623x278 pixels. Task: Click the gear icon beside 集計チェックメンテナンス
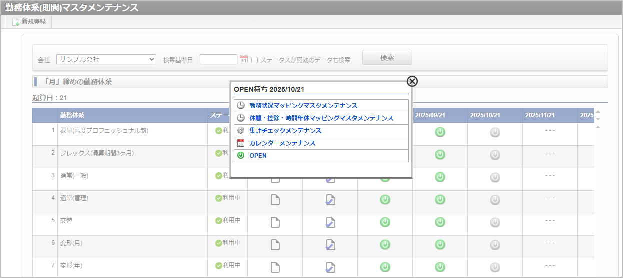click(x=241, y=130)
